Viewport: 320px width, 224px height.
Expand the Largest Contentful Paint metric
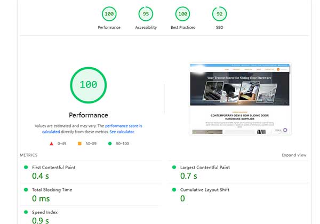[x=205, y=167]
